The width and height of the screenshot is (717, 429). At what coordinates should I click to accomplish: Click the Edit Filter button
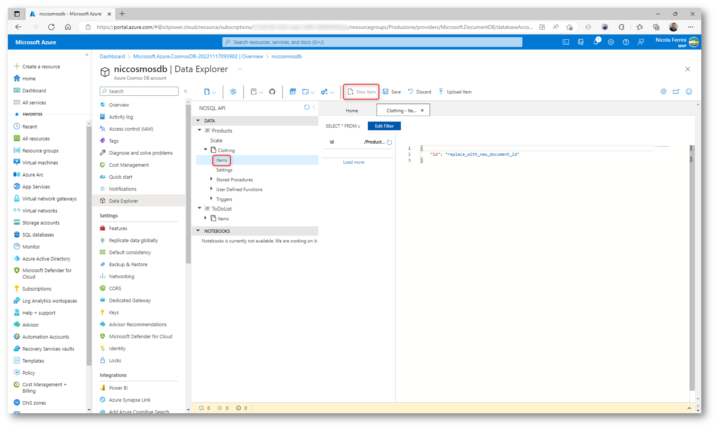[384, 126]
